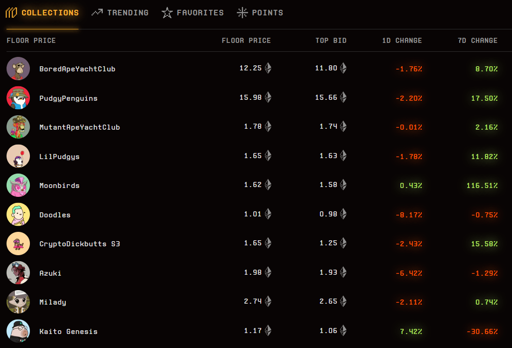Click the Azuki avatar image
The height and width of the screenshot is (348, 512).
point(18,273)
